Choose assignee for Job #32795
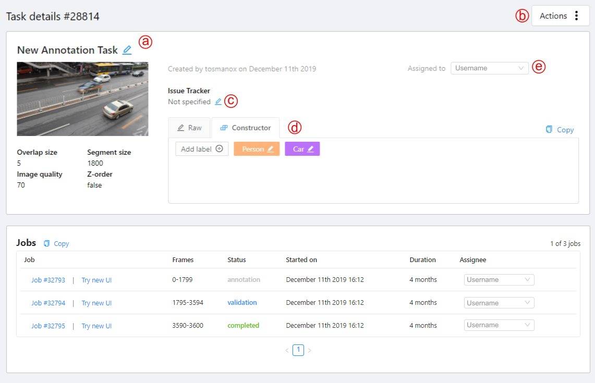 pyautogui.click(x=499, y=325)
